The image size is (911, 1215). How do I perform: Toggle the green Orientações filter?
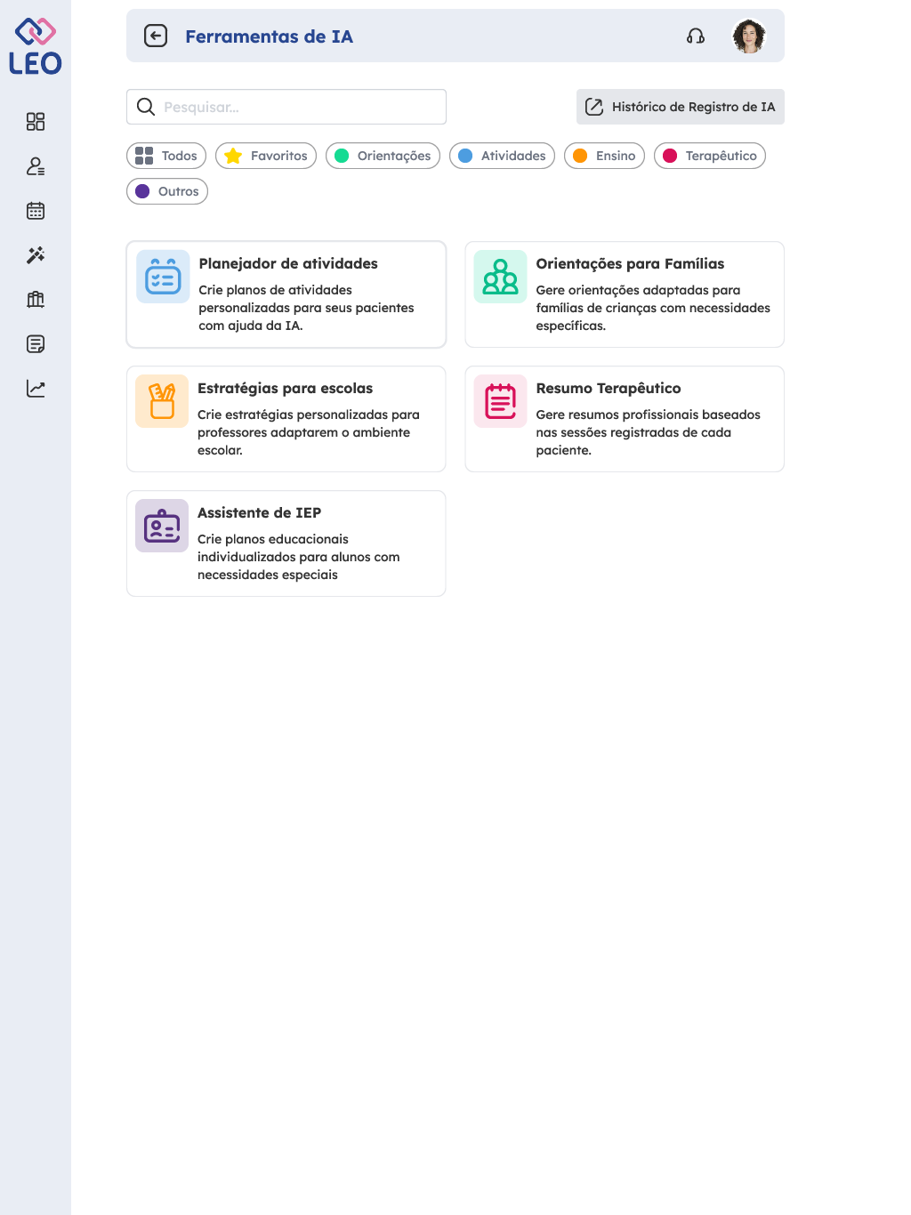[x=383, y=156]
